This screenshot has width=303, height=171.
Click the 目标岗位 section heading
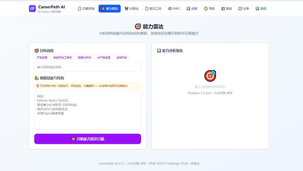click(47, 51)
